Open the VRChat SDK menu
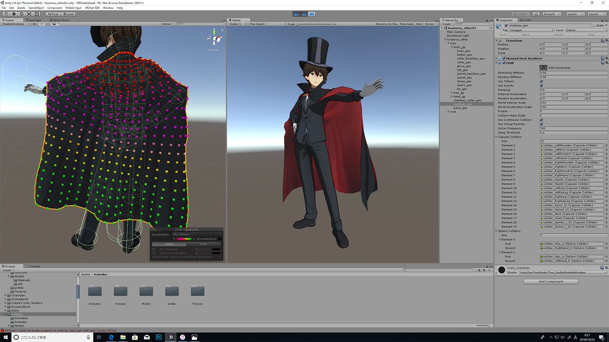This screenshot has height=342, width=609. pyautogui.click(x=92, y=8)
